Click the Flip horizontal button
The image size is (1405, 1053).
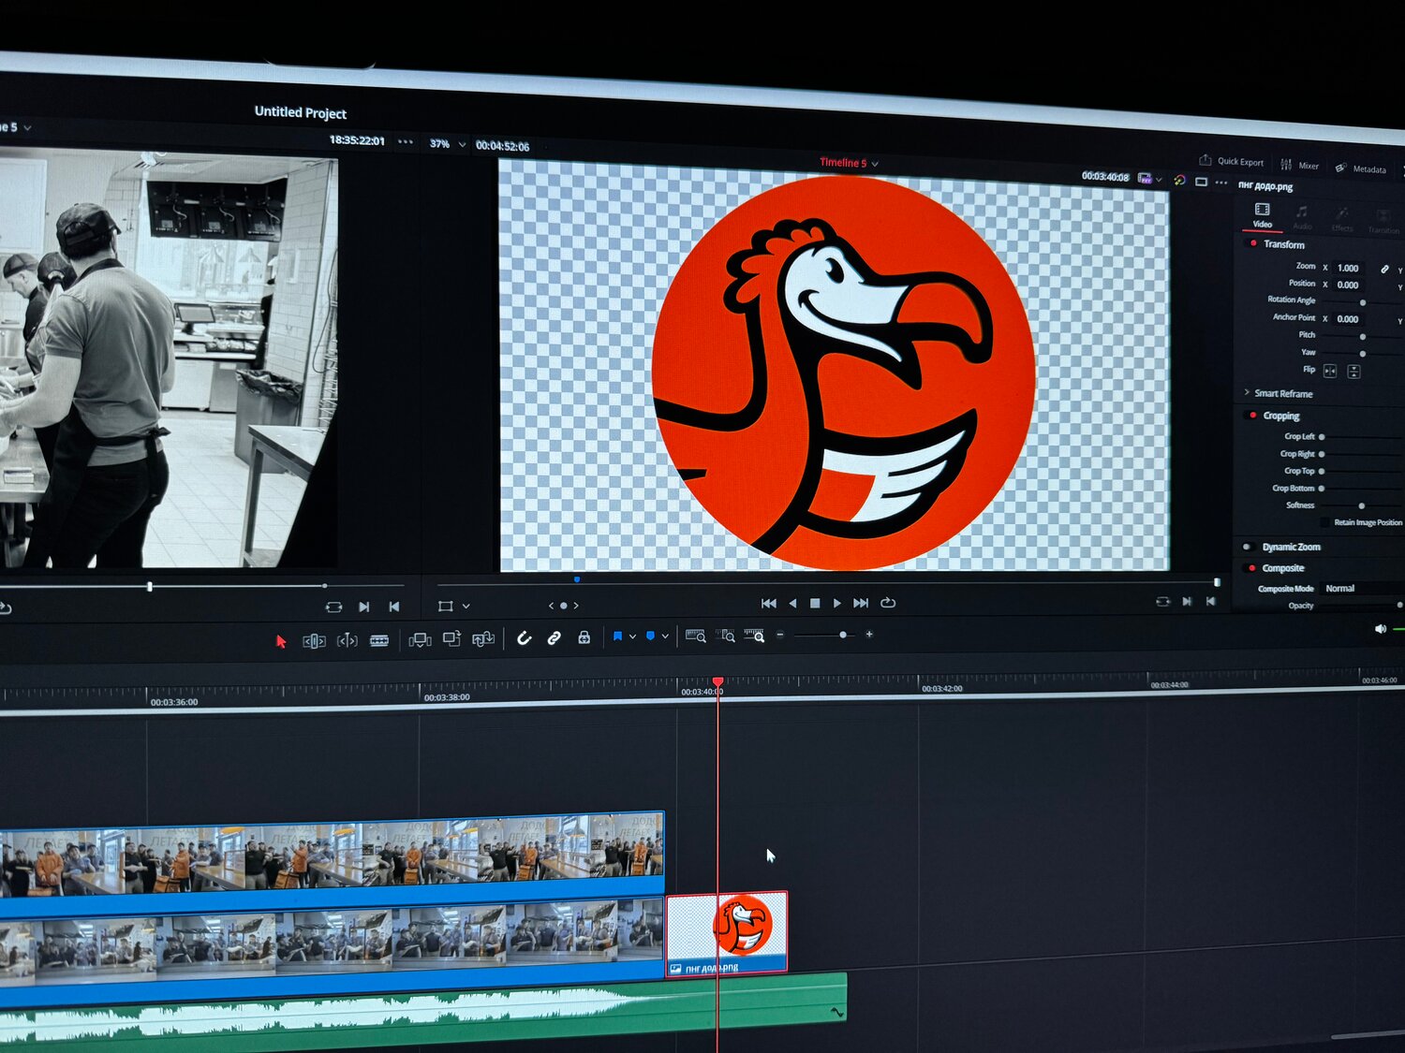pyautogui.click(x=1330, y=371)
